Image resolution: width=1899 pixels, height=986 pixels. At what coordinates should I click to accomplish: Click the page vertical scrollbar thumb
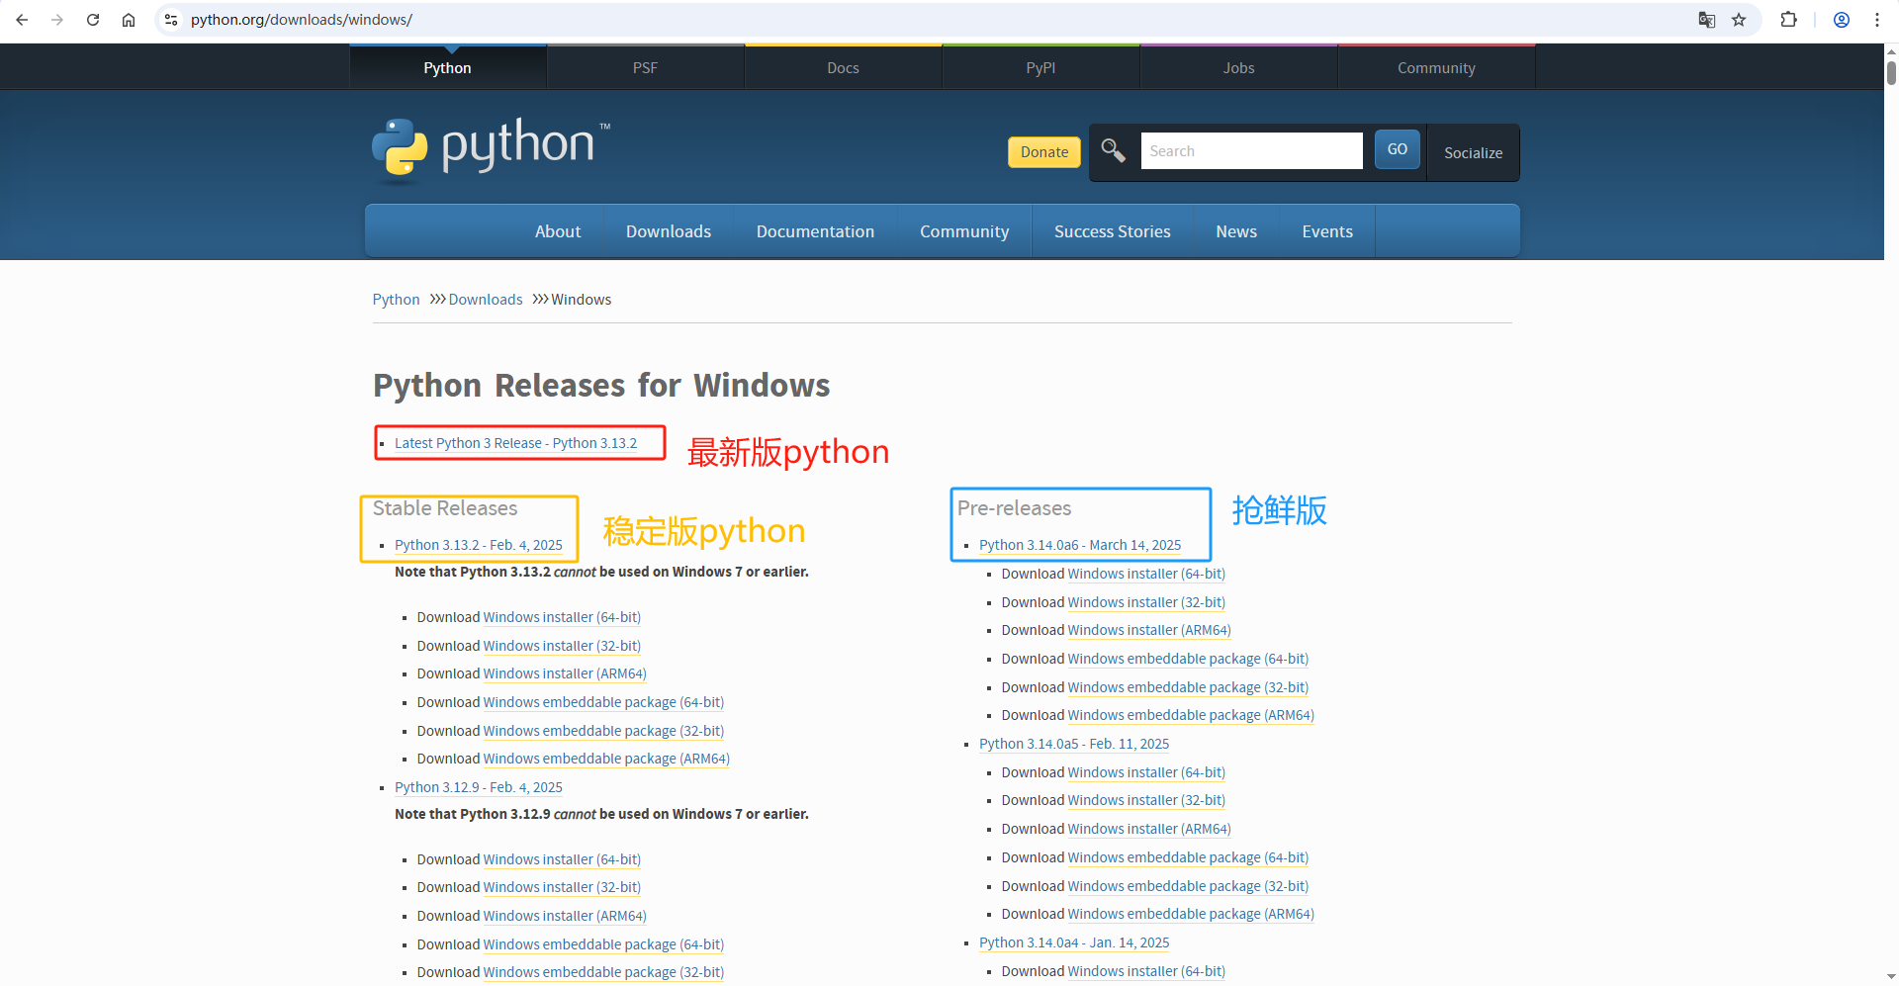click(x=1891, y=73)
